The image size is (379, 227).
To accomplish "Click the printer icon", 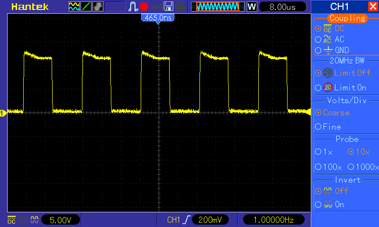I will [x=181, y=7].
